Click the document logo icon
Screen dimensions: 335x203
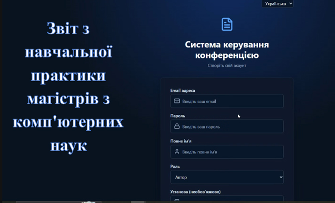point(227,24)
